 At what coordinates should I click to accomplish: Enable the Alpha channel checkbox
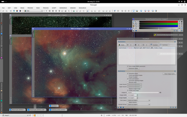click(x=128, y=102)
